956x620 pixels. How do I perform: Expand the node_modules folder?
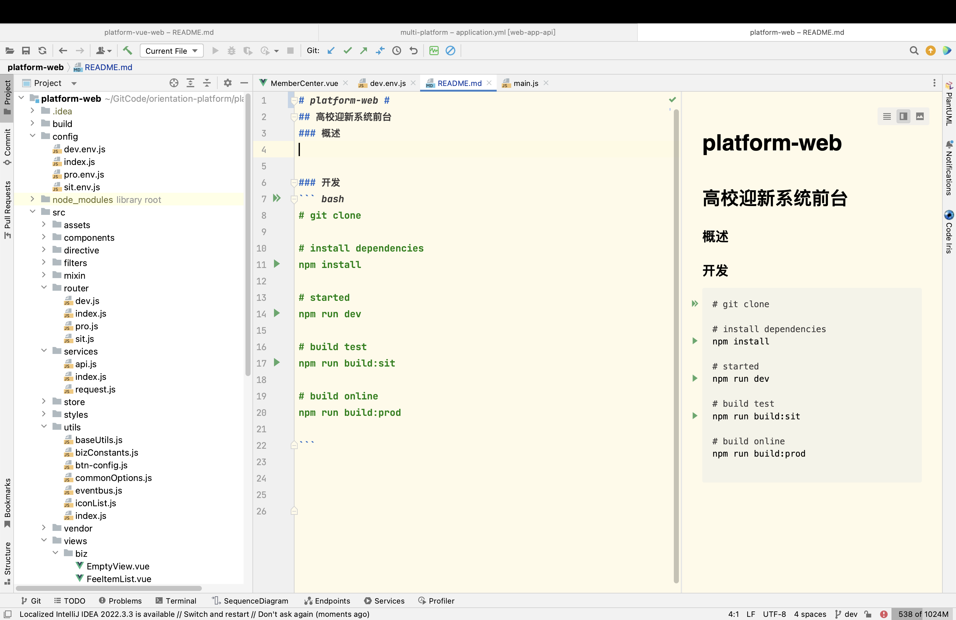33,199
